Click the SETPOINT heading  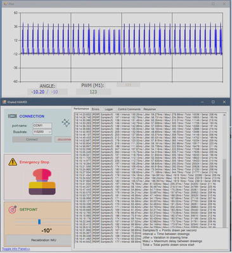click(29, 209)
